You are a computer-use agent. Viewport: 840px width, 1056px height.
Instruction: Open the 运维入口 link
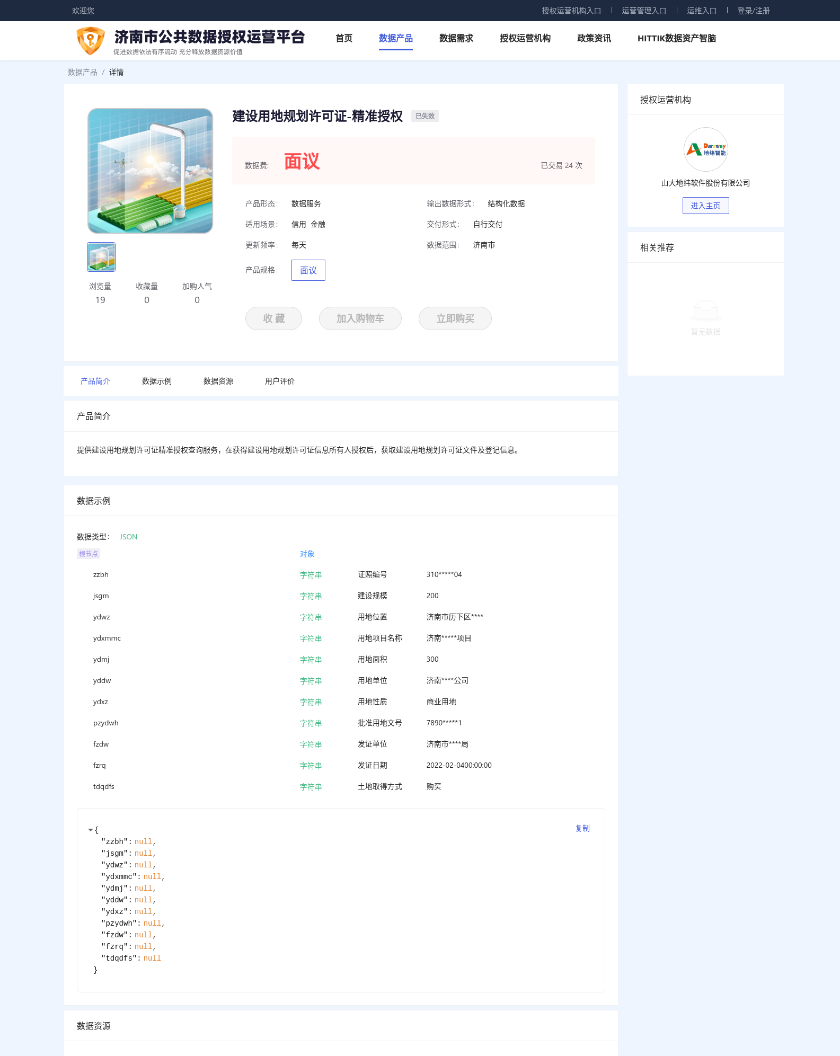701,11
